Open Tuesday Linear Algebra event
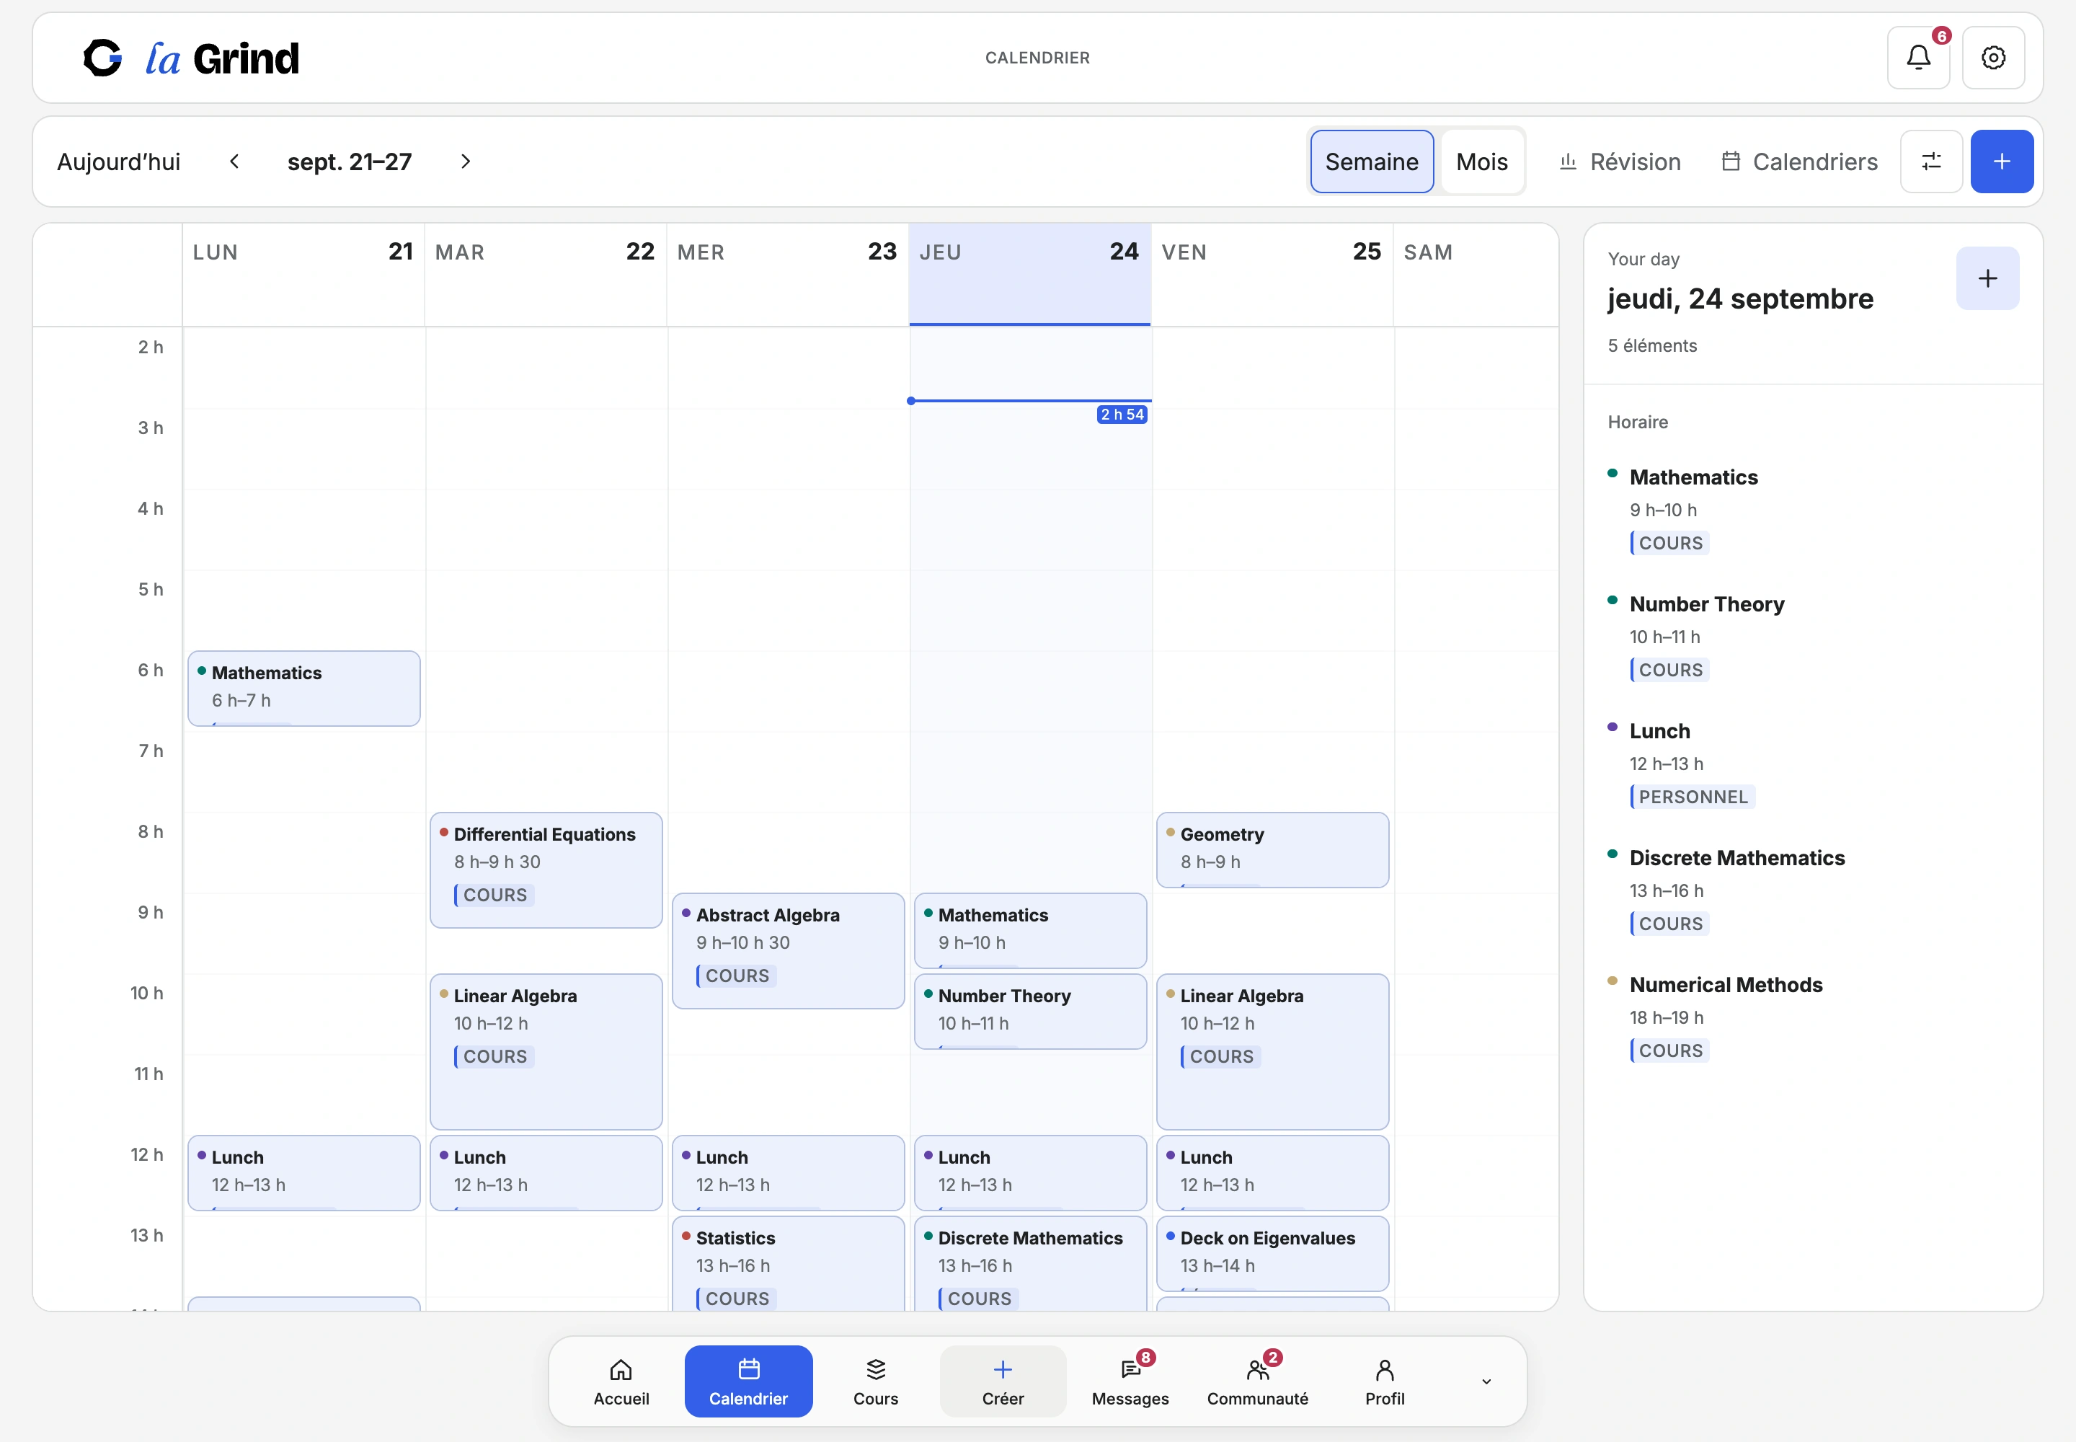The height and width of the screenshot is (1442, 2076). pyautogui.click(x=546, y=1050)
